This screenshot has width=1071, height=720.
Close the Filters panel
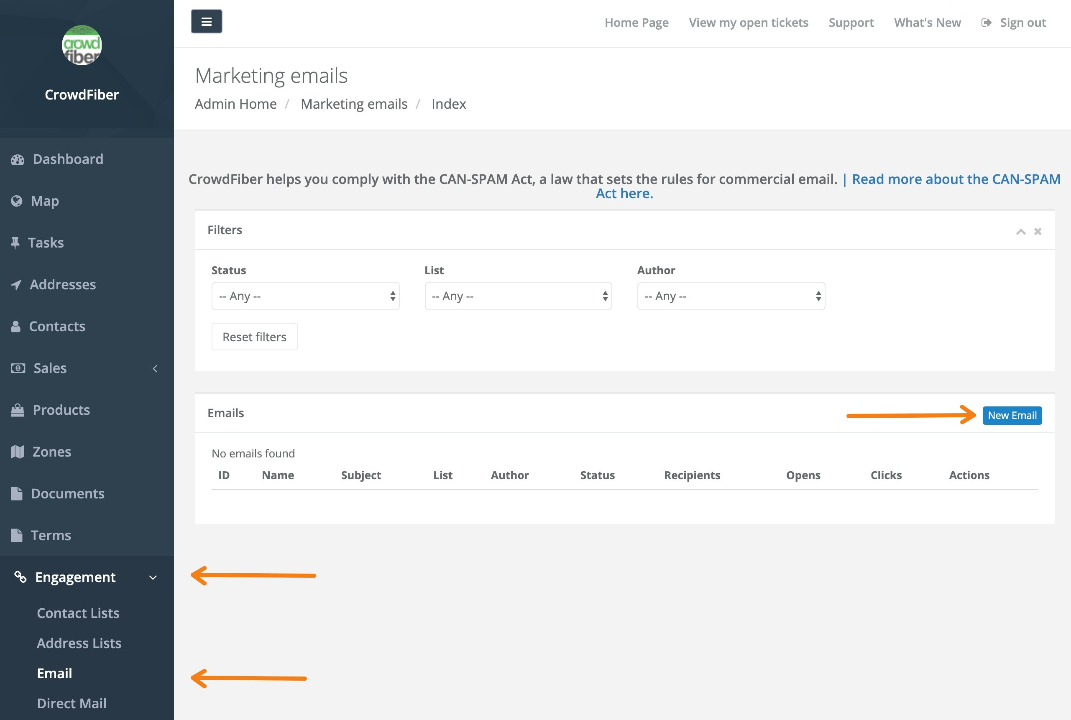point(1038,232)
